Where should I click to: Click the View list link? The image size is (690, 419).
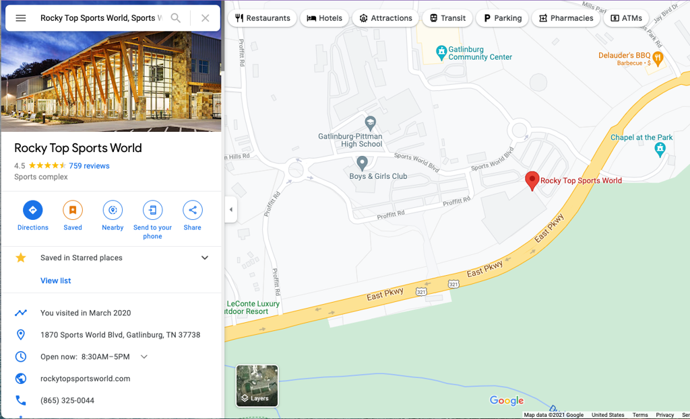55,280
